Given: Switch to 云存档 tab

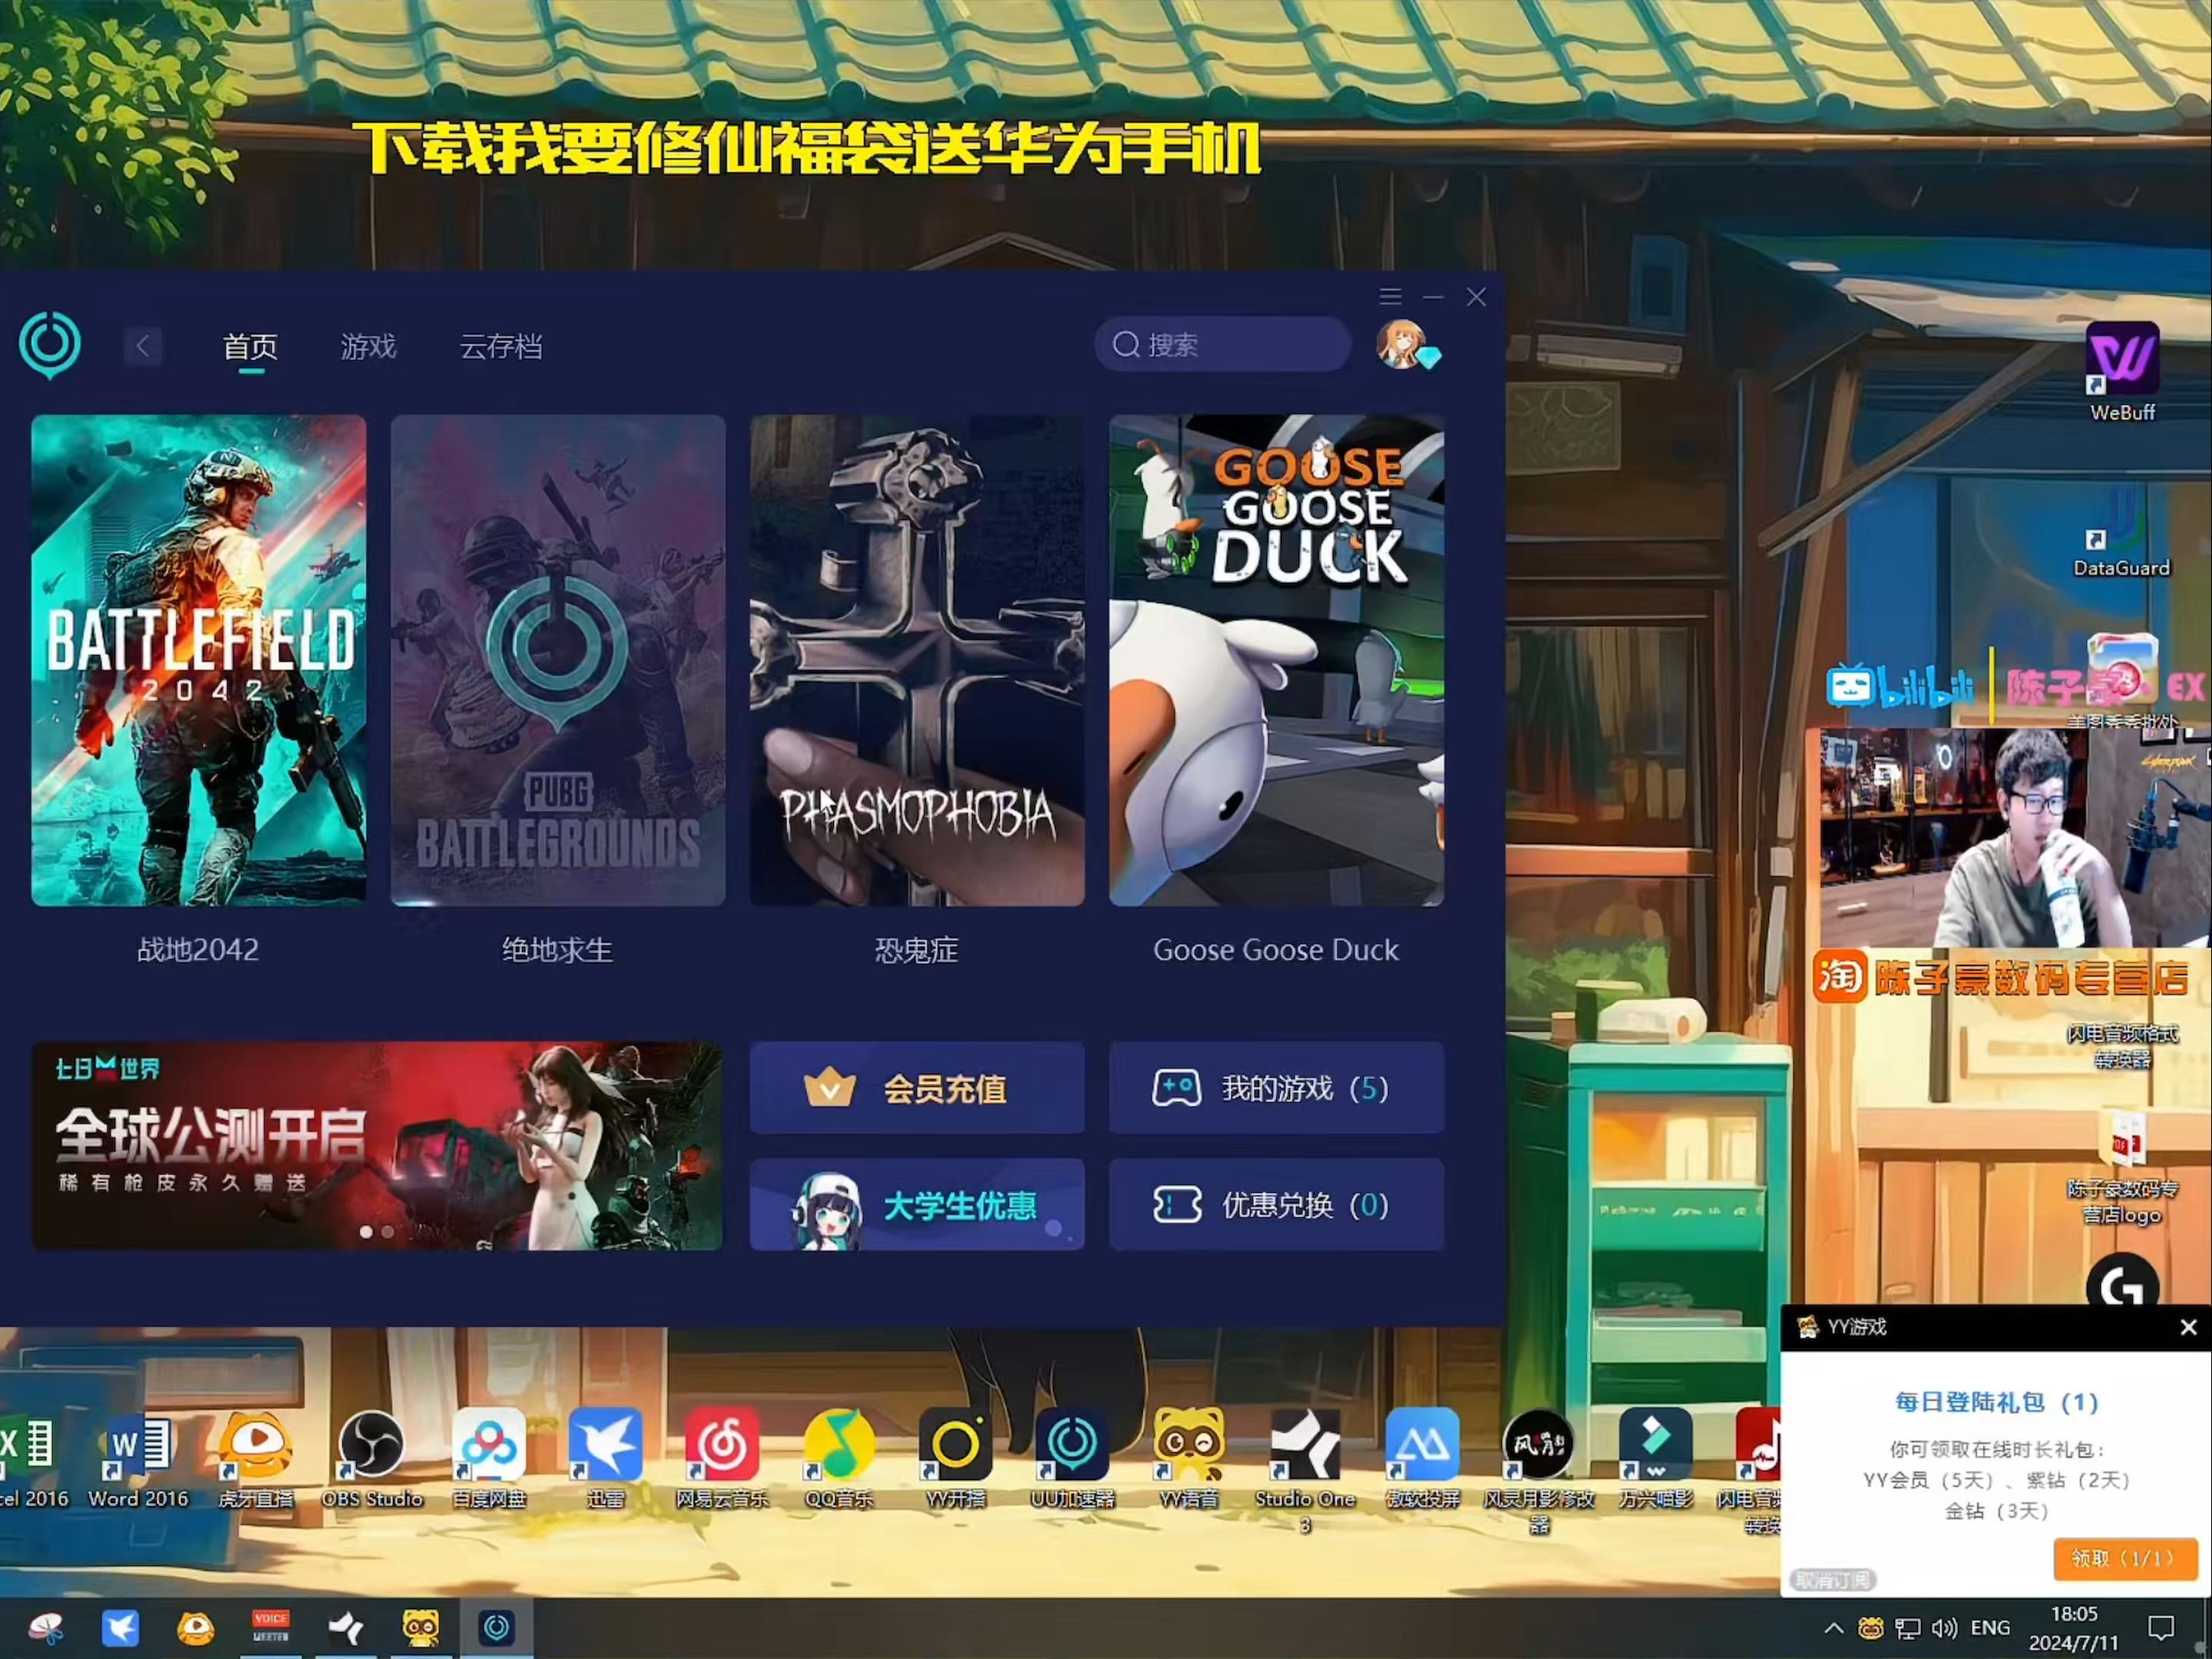Looking at the screenshot, I should tap(500, 346).
